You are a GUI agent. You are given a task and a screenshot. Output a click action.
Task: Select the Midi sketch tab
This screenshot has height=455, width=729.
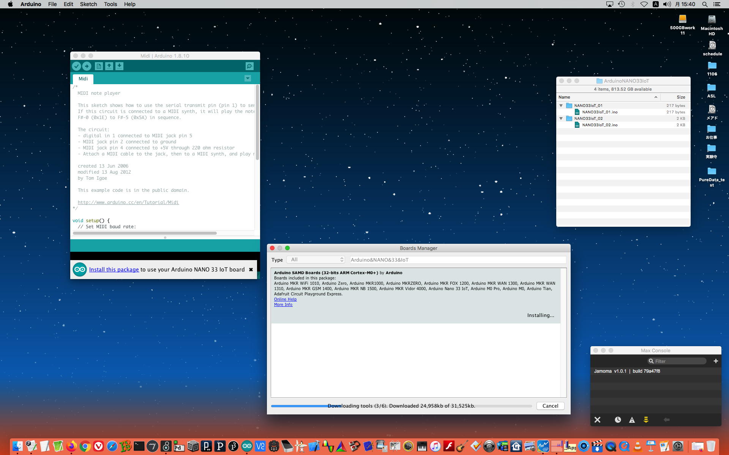click(83, 79)
